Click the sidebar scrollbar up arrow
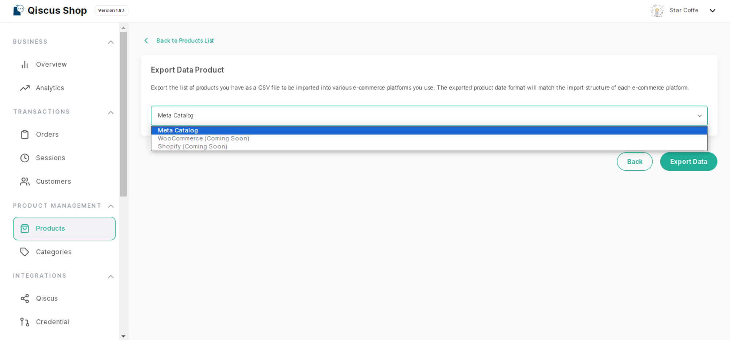Image resolution: width=730 pixels, height=340 pixels. (123, 28)
